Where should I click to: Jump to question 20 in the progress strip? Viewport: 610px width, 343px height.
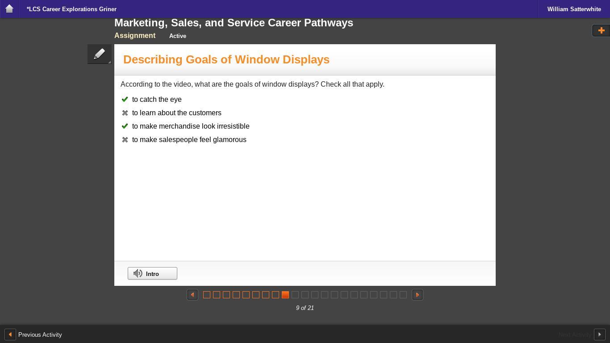point(393,295)
